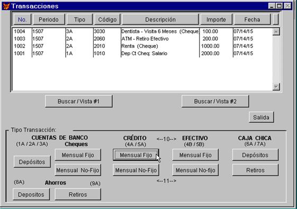
Task: Click the list scrollbar up arrow
Action: [276, 32]
